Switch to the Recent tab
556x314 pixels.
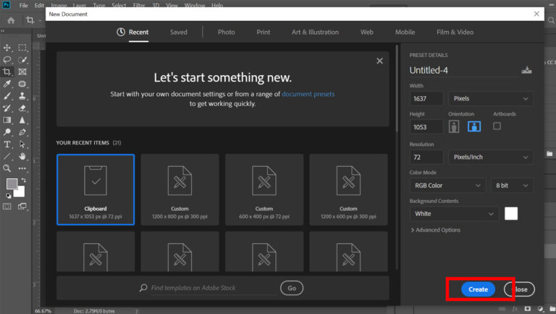coord(132,32)
